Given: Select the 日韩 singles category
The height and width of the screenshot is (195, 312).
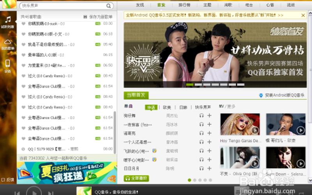Looking at the screenshot, I should pos(183,108).
